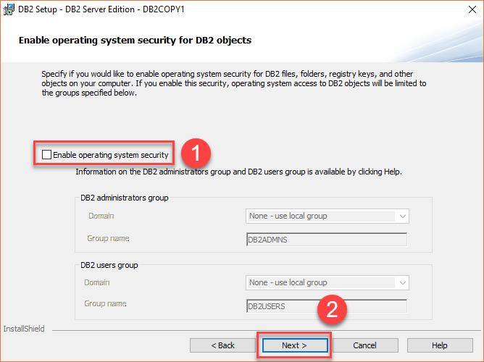Cancel the DB2 installation
This screenshot has height=362, width=484.
tap(365, 345)
